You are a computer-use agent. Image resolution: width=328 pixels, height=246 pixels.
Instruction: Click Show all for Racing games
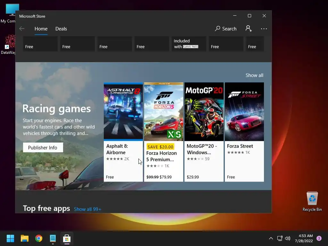pyautogui.click(x=254, y=75)
